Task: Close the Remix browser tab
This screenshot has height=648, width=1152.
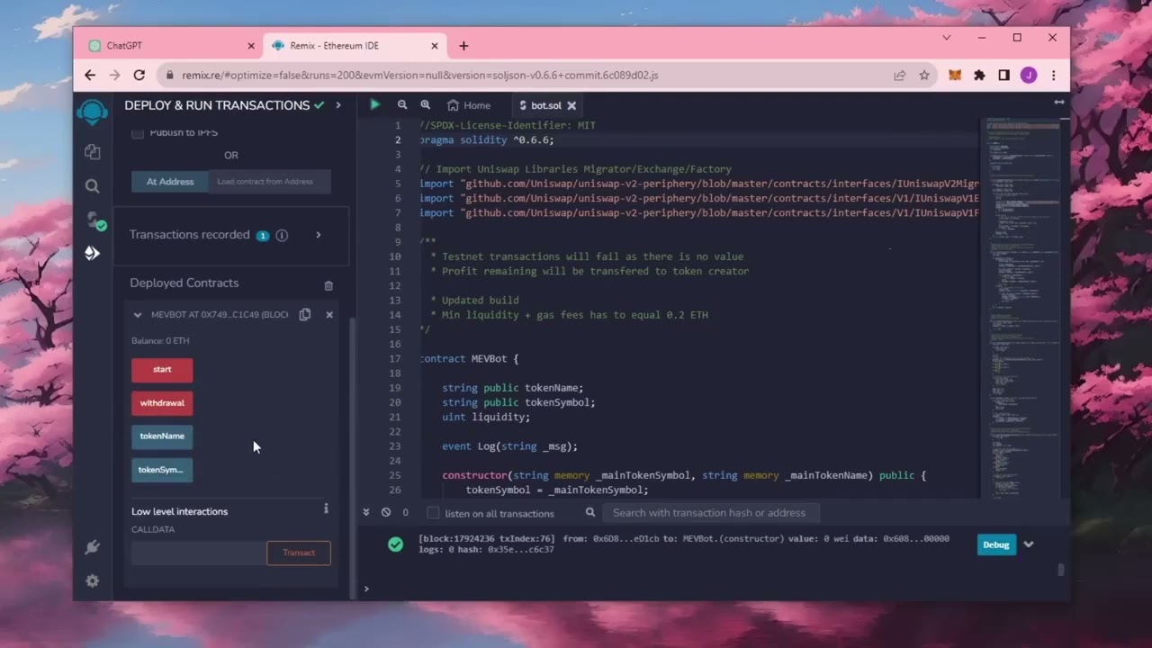Action: (x=435, y=46)
